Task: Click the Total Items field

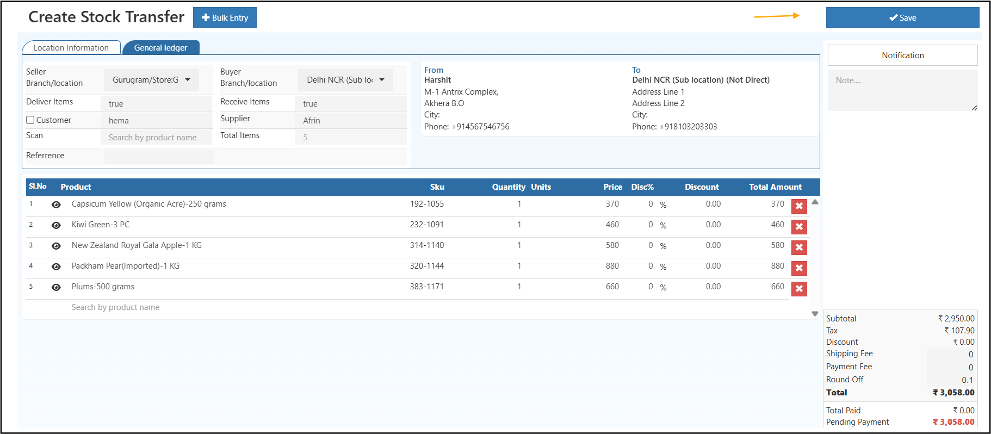Action: 351,138
